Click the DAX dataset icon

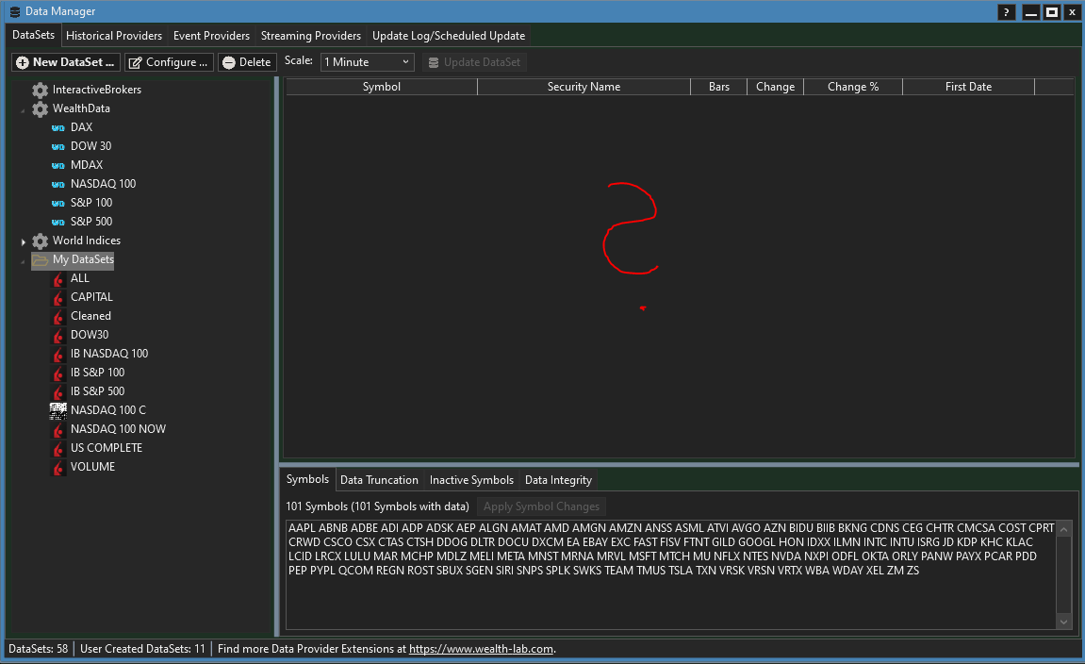[x=58, y=127]
